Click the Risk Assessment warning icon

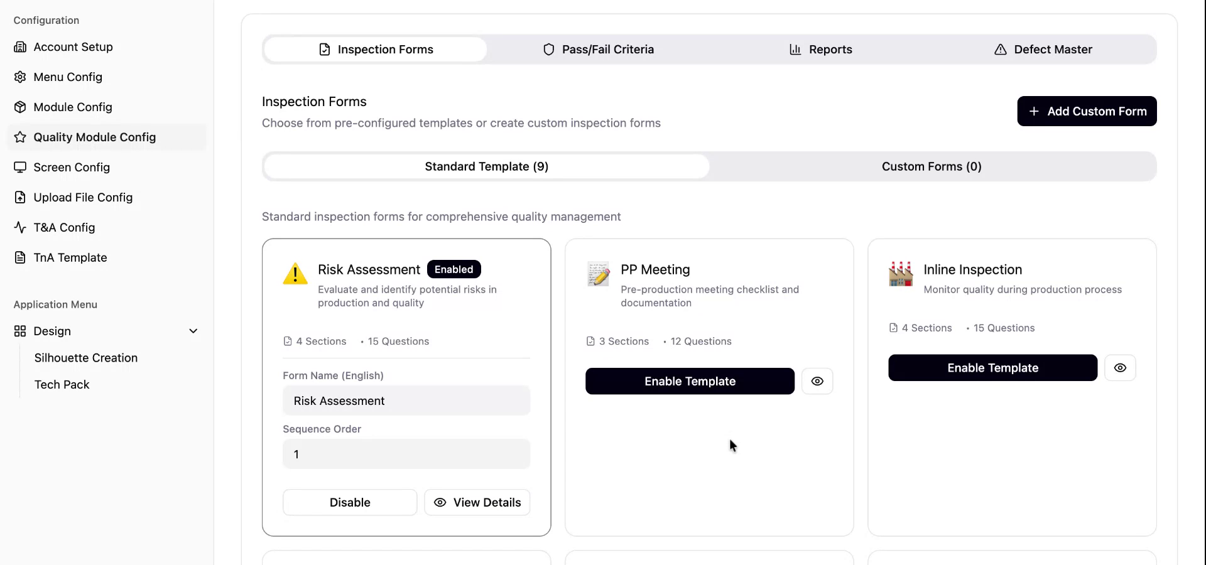click(x=295, y=274)
